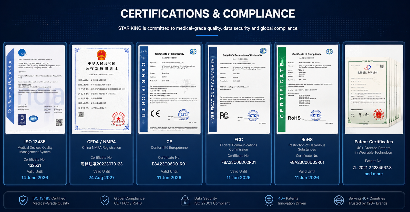Click the QR code on ISO certificate
The width and height of the screenshot is (410, 212).
(59, 123)
